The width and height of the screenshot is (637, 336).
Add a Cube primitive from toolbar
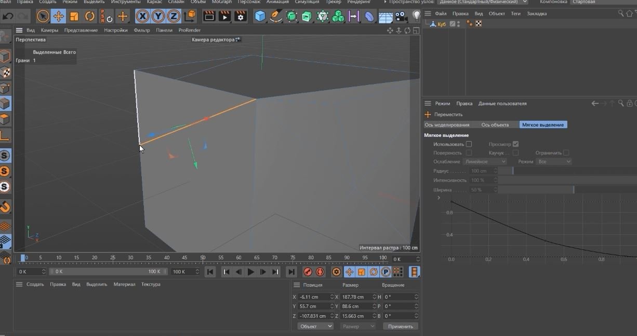click(x=260, y=17)
